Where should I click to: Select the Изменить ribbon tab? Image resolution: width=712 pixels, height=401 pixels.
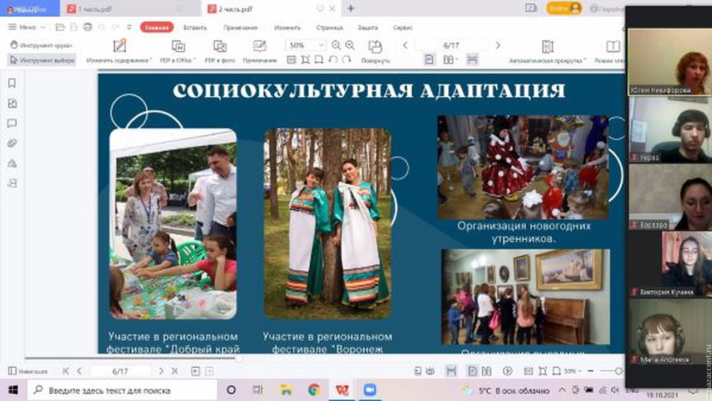click(287, 27)
